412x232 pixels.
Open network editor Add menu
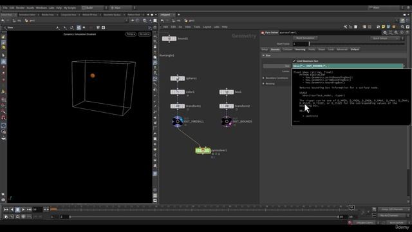(165, 27)
